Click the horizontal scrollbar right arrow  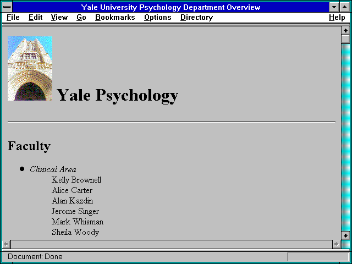(336, 244)
